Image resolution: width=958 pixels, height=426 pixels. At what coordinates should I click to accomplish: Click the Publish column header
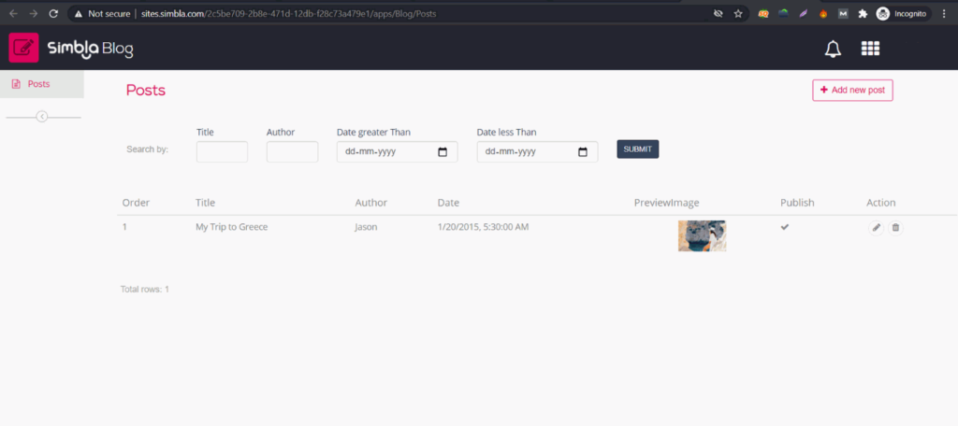click(x=797, y=203)
